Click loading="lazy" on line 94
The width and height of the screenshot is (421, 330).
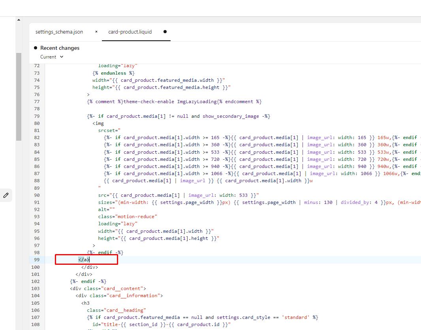click(118, 224)
